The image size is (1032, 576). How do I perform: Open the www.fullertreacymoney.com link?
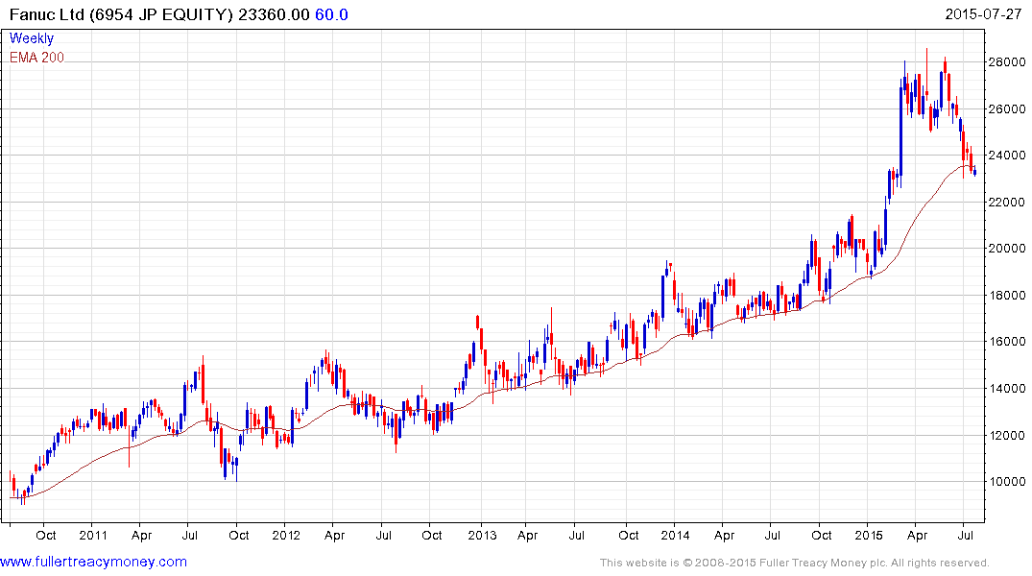coord(94,562)
